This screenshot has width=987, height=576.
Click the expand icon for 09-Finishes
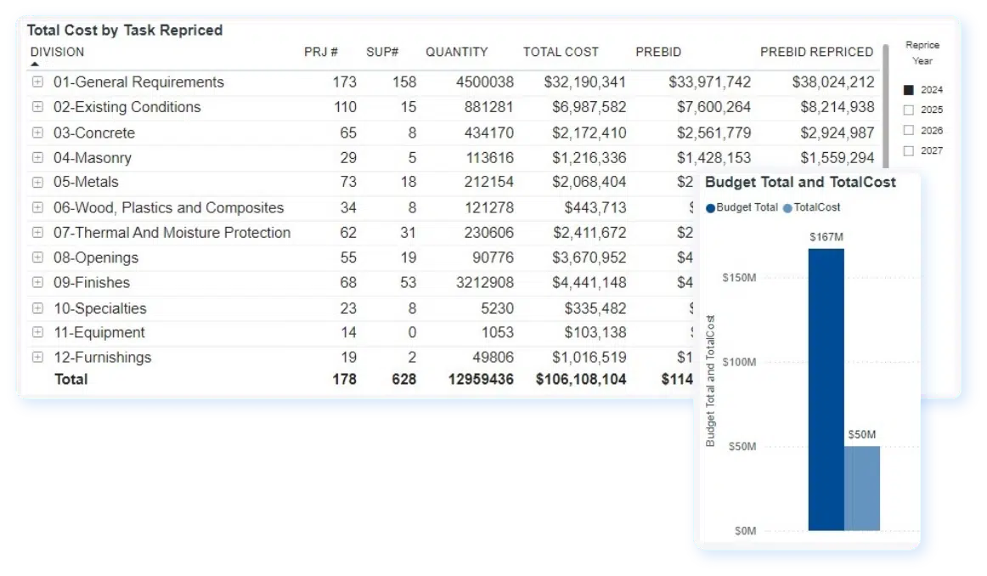coord(38,282)
